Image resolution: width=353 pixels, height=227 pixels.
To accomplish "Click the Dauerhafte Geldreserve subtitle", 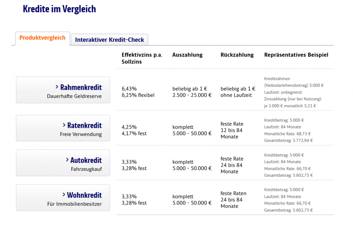I will click(x=74, y=96).
